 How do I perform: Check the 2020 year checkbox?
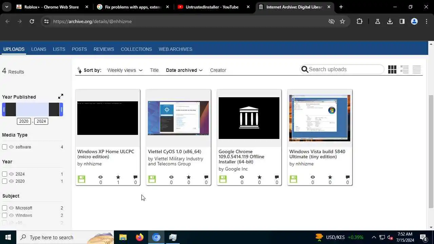pos(5,181)
